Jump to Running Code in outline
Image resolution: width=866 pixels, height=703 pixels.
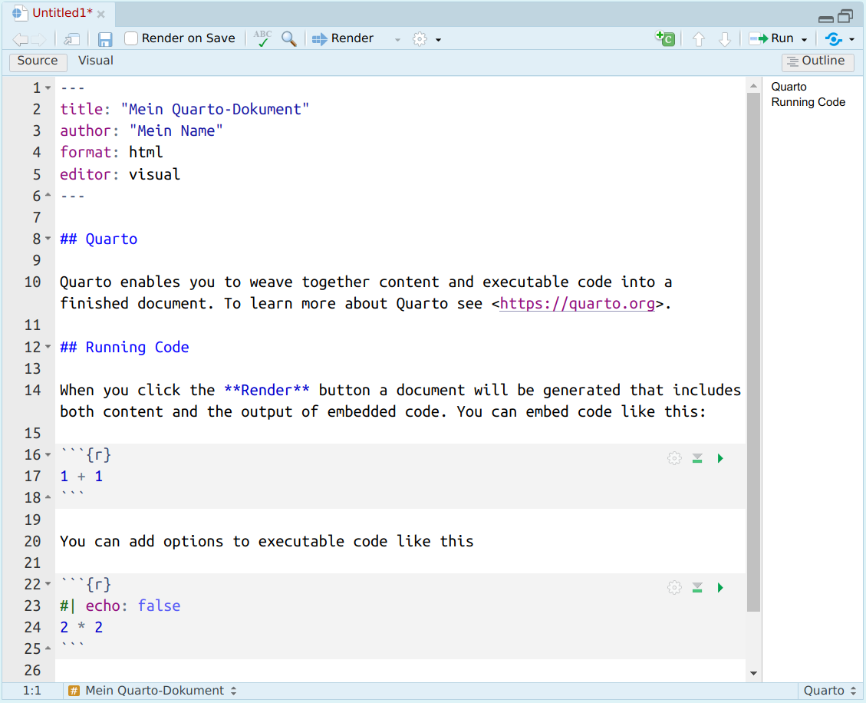[808, 102]
